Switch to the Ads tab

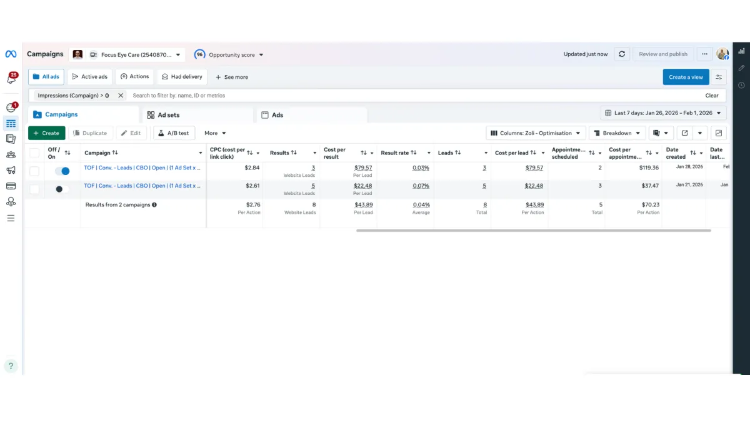(x=311, y=115)
